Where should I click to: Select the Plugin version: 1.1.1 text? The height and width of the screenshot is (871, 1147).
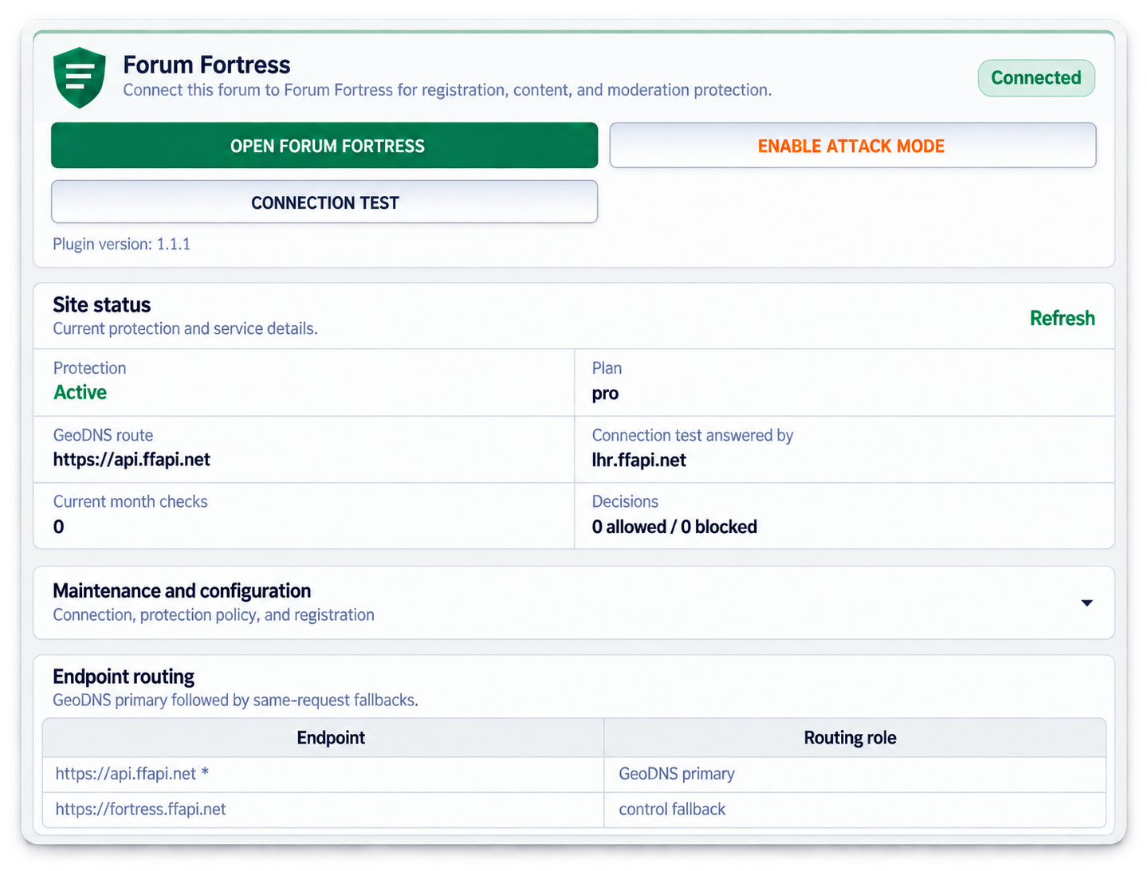(122, 244)
